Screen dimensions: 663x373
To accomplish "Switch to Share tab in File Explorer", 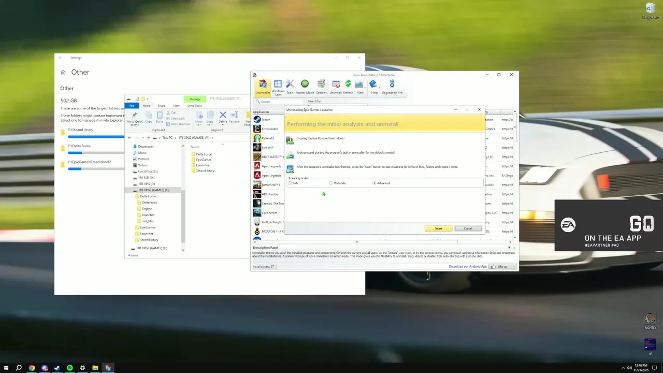I will [162, 106].
